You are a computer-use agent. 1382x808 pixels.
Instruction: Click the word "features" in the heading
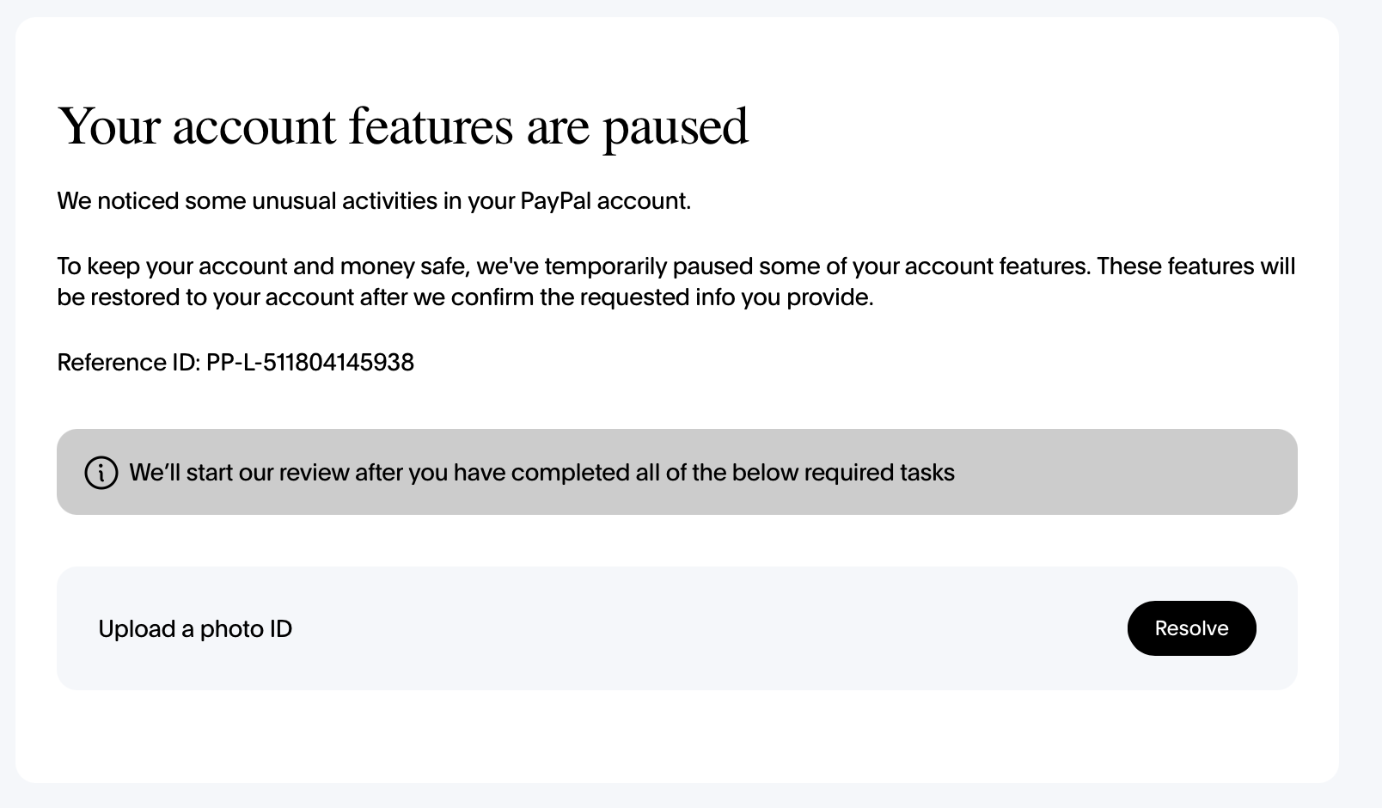pyautogui.click(x=431, y=127)
